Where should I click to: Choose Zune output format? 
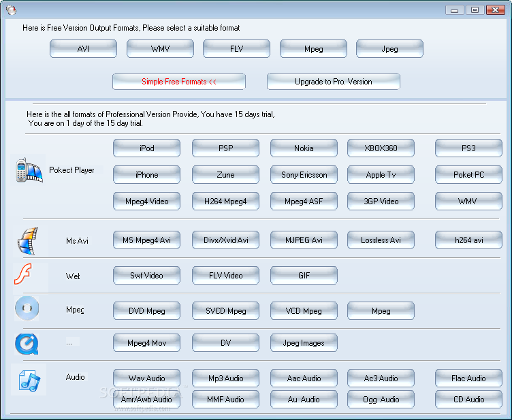[x=225, y=175]
